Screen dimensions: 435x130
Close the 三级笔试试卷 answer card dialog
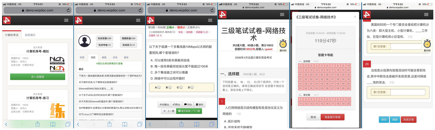point(355,16)
